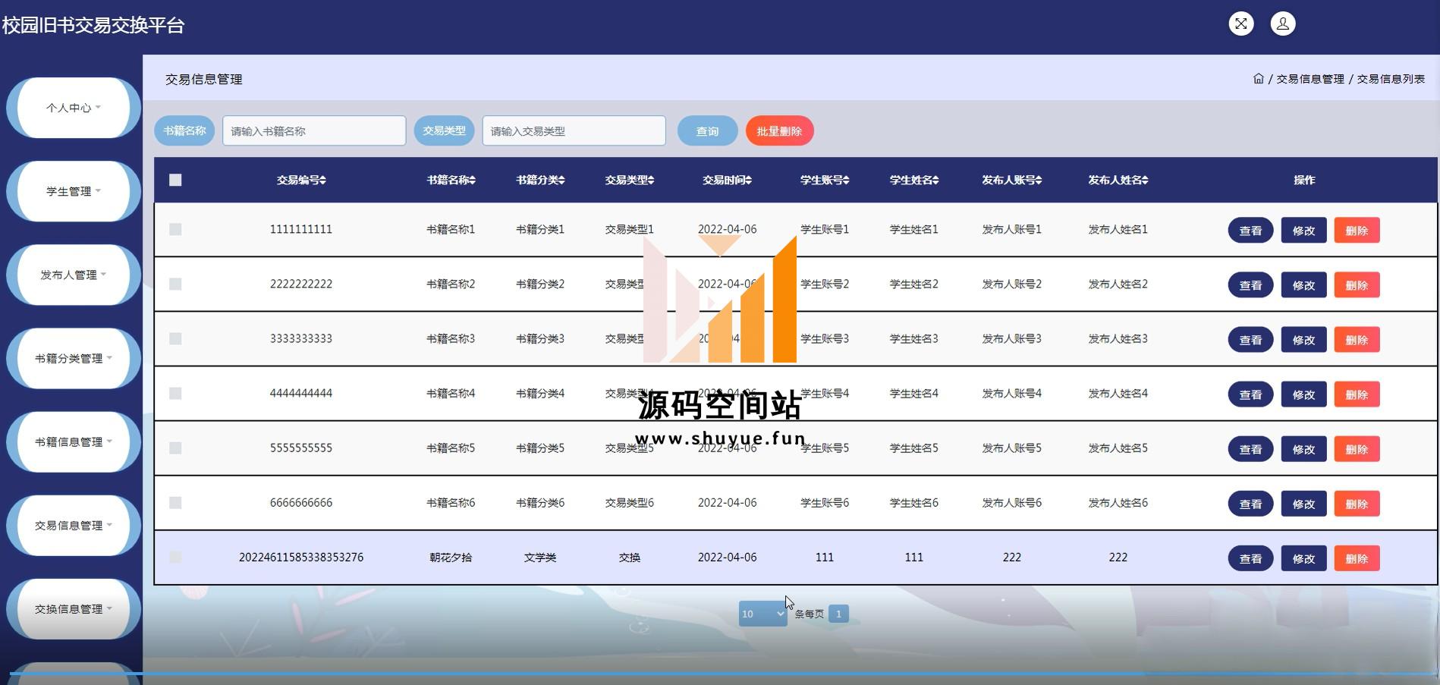Click the 文学类 category cell
The image size is (1440, 685).
point(540,557)
